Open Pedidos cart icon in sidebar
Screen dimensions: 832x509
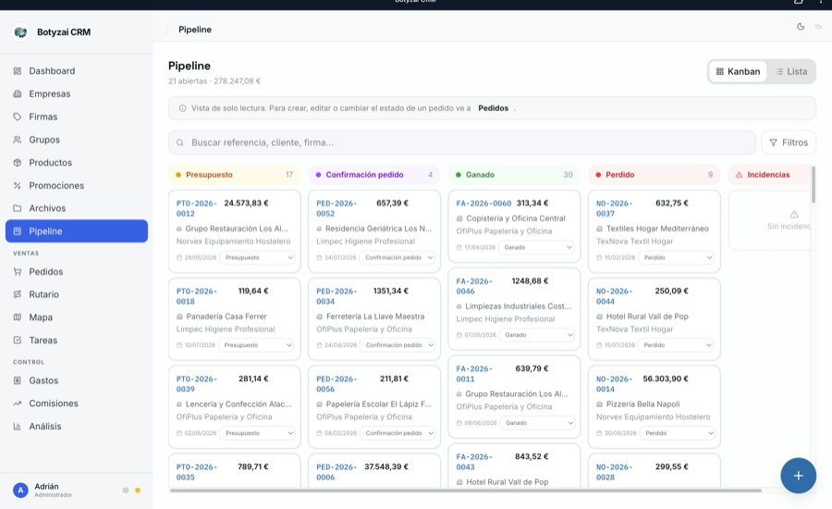[x=17, y=271]
